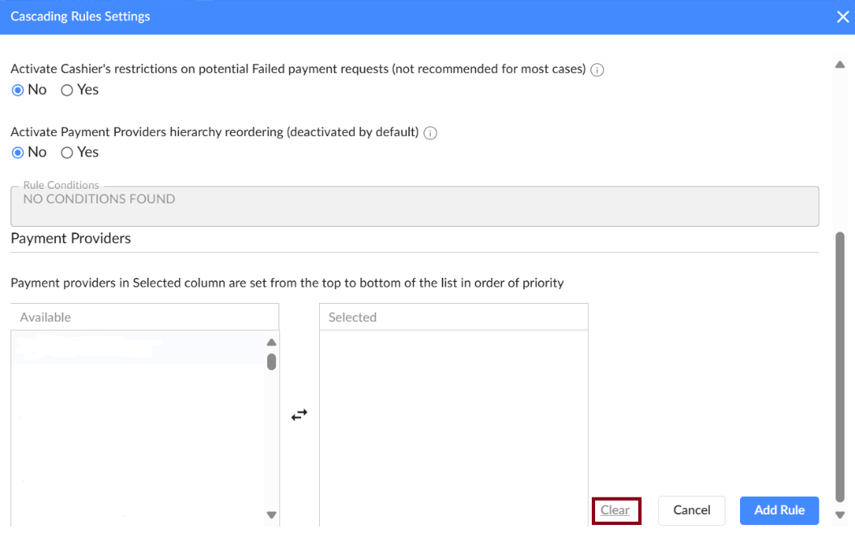Click the dialog scroll-down arrow

click(840, 514)
